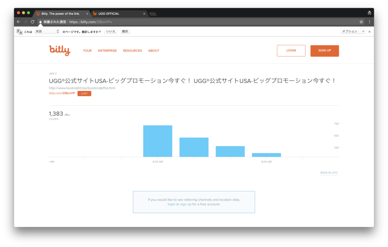Image resolution: width=388 pixels, height=247 pixels.
Task: Click the bitly logo
Action: coord(59,50)
